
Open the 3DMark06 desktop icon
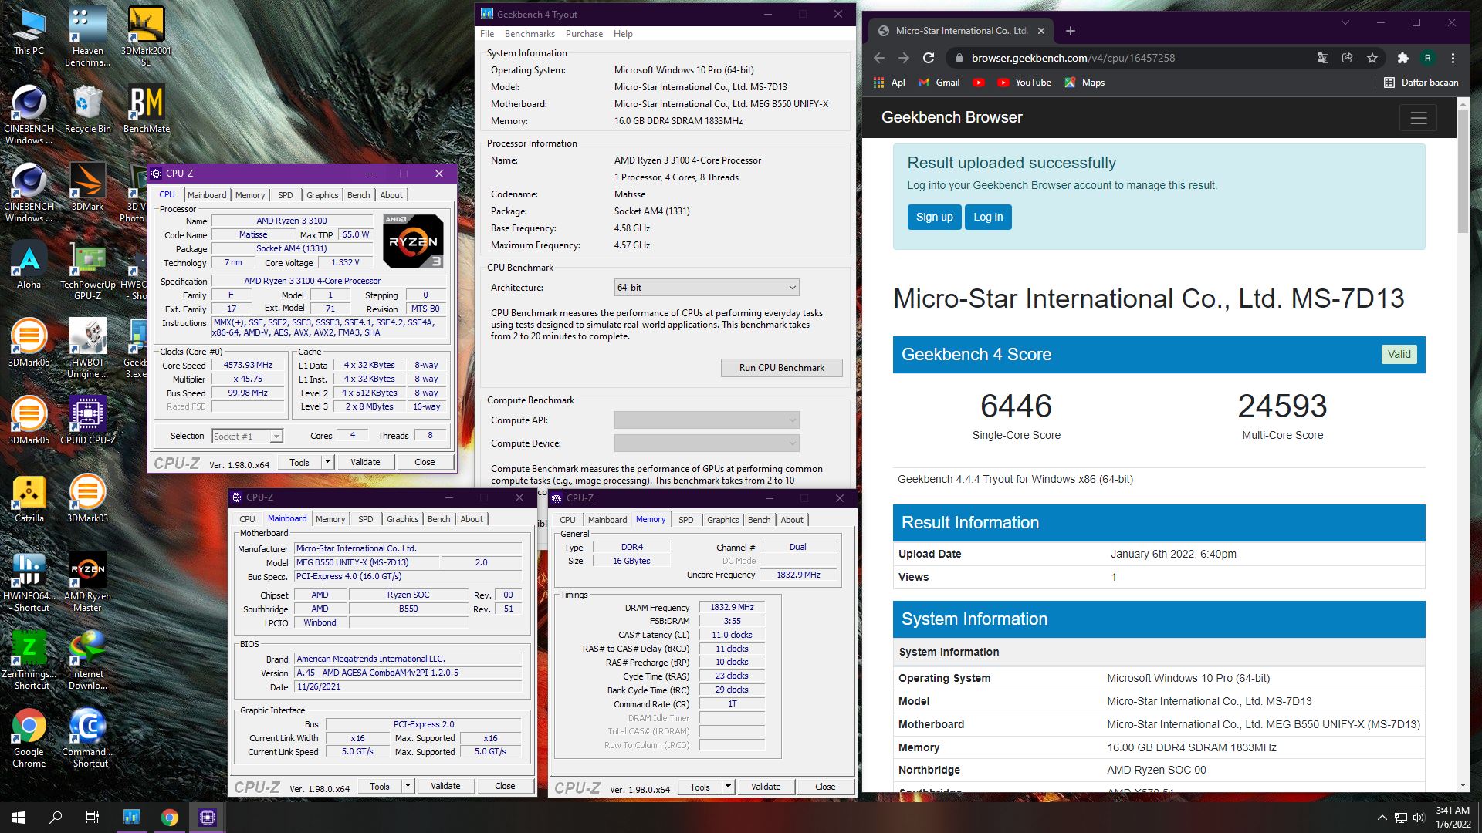click(29, 343)
